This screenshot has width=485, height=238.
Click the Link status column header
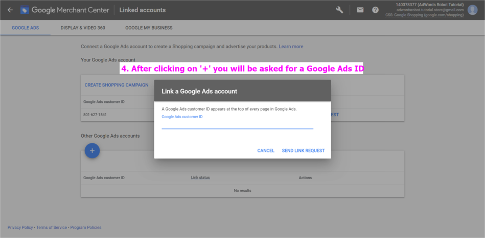pos(200,178)
